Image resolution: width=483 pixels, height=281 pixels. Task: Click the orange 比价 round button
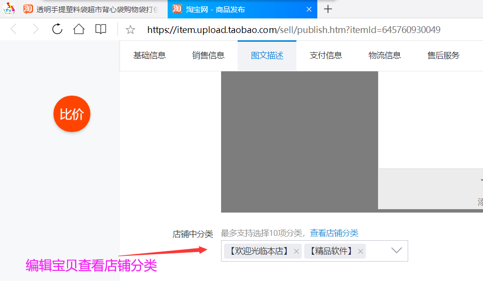tap(72, 114)
